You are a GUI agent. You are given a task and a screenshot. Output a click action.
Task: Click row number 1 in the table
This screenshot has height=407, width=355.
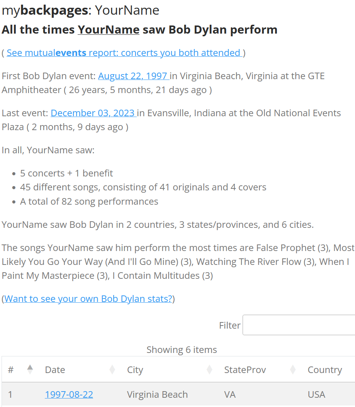point(10,394)
